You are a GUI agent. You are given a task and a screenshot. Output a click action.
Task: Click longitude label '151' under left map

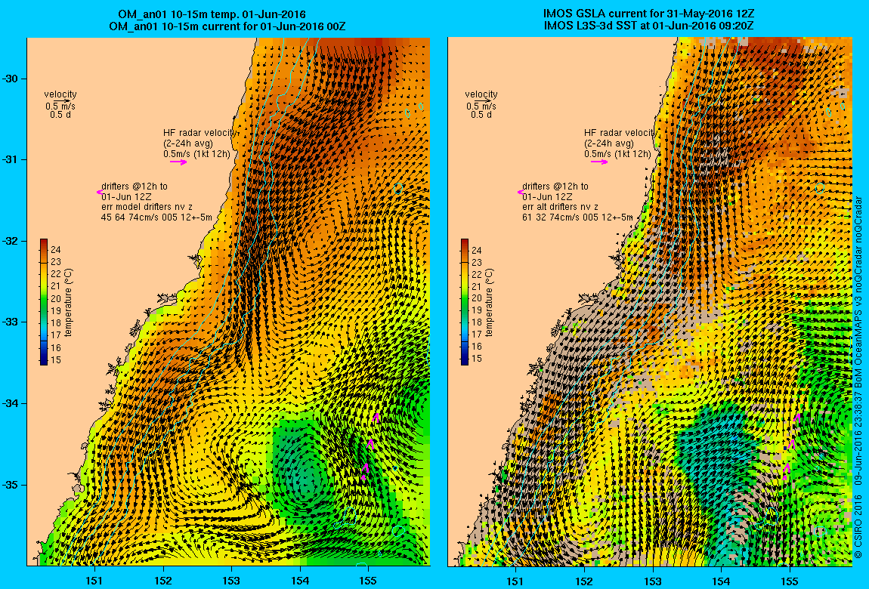click(x=94, y=581)
